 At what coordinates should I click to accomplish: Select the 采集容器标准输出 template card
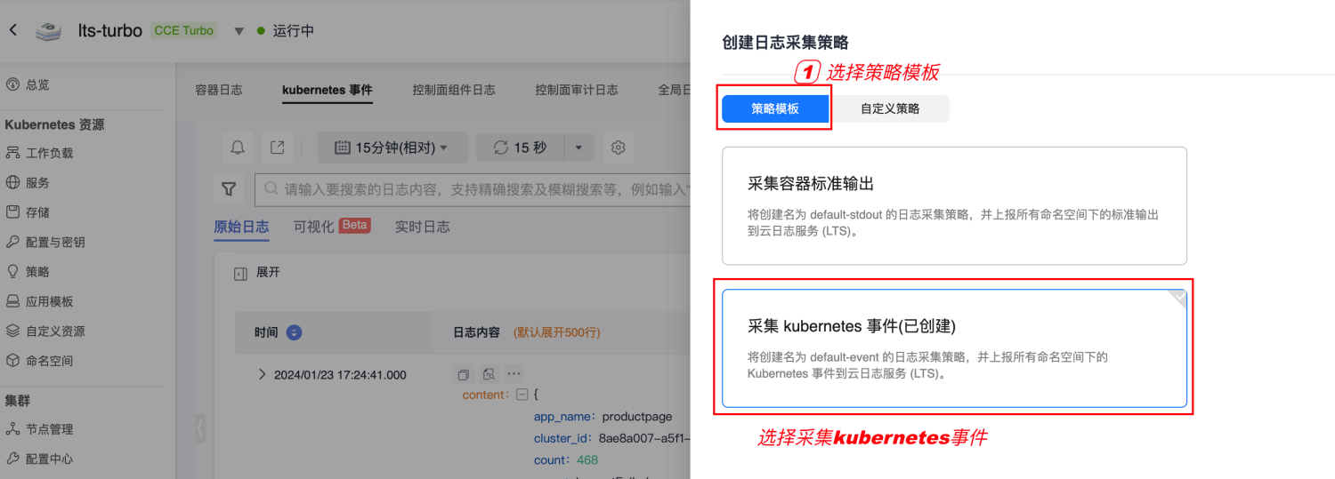pos(954,205)
